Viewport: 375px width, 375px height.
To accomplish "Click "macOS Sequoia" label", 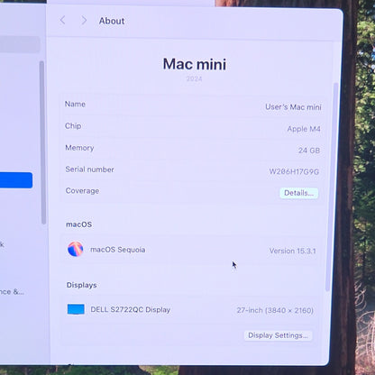I will click(118, 250).
